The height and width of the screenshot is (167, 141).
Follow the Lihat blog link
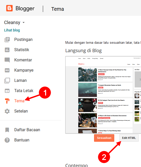[12, 30]
